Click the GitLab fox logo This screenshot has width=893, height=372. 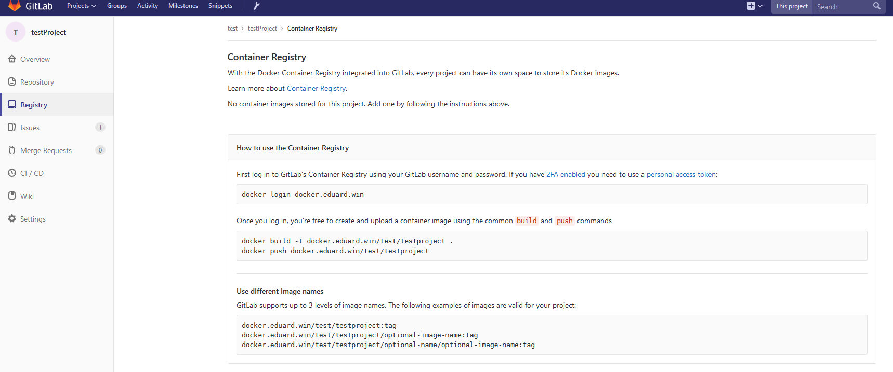click(x=15, y=6)
